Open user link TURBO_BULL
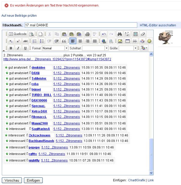Screen dimensions: 181x185 point(42,95)
